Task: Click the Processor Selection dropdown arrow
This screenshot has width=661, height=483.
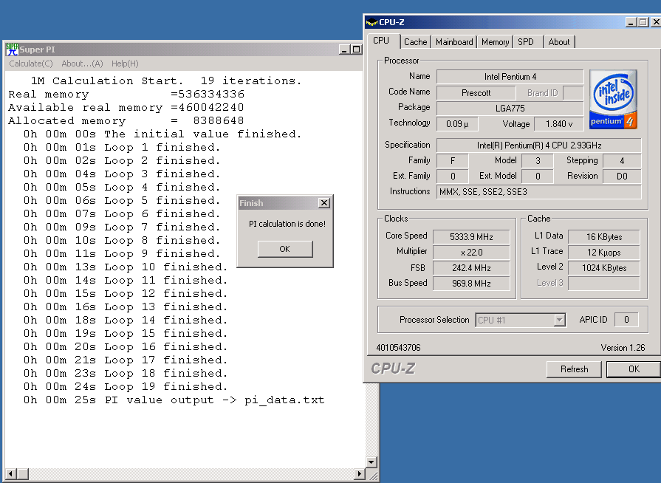Action: 559,321
